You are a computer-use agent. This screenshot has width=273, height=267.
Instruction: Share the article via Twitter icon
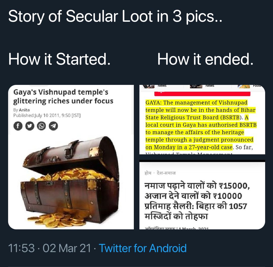coord(30,126)
